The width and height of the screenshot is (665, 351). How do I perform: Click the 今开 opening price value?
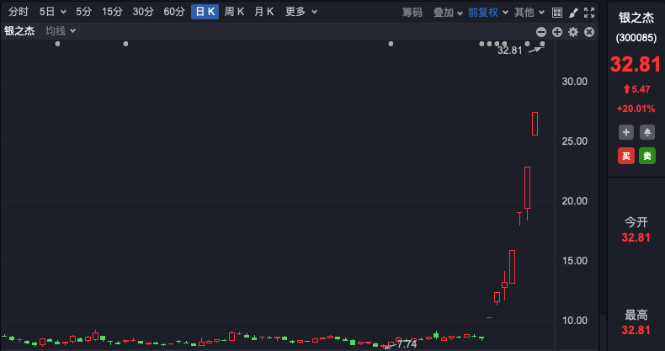pos(636,237)
